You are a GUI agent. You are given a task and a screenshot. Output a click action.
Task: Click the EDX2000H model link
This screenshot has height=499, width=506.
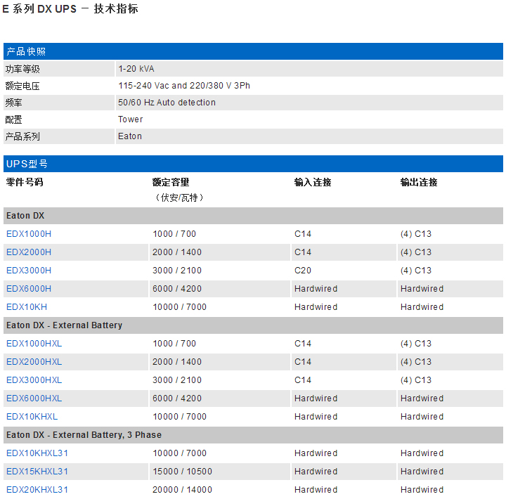click(x=29, y=252)
